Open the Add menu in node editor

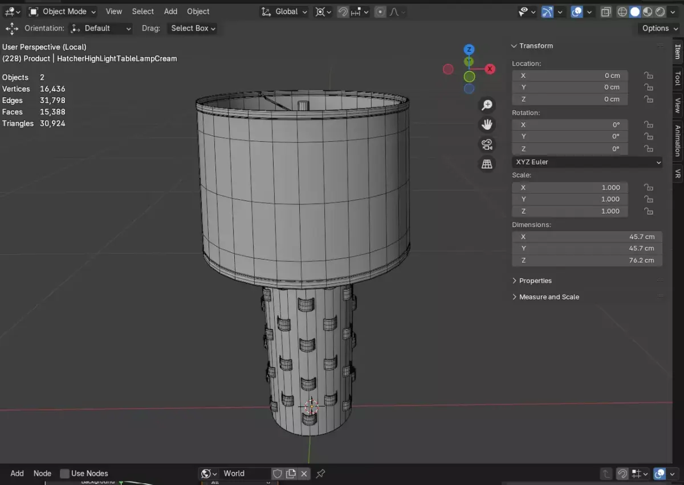[x=17, y=474]
